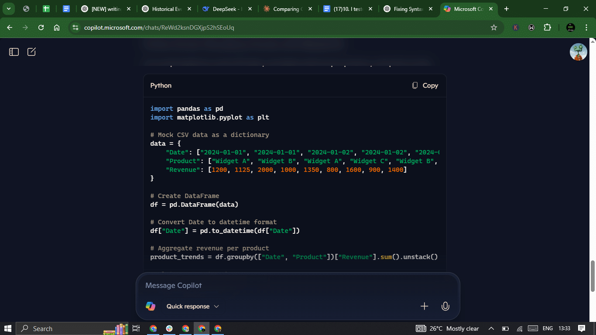The height and width of the screenshot is (335, 596).
Task: Click the page vertical scrollbar thumb
Action: 593,276
